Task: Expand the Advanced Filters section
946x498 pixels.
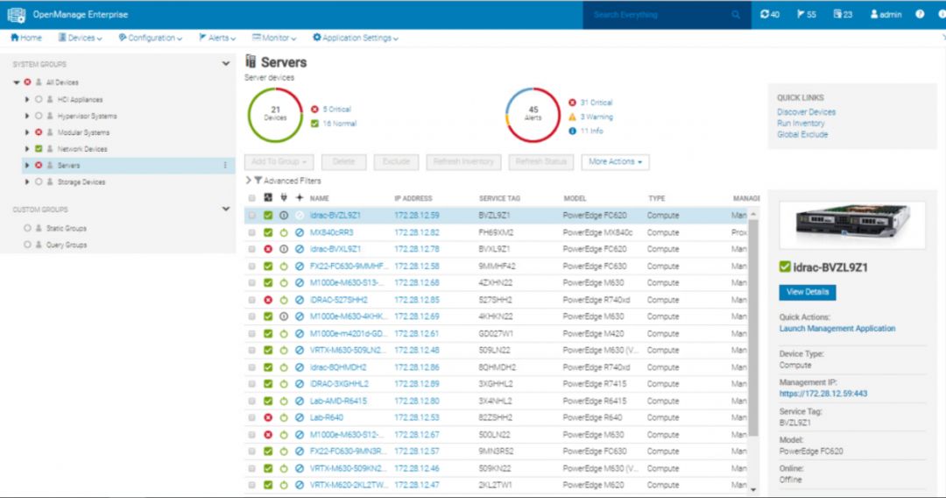Action: click(248, 181)
